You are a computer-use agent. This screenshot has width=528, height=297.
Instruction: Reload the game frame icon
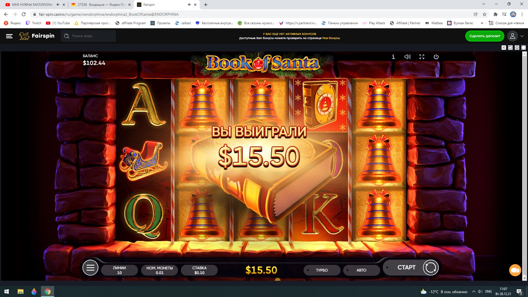point(510,48)
